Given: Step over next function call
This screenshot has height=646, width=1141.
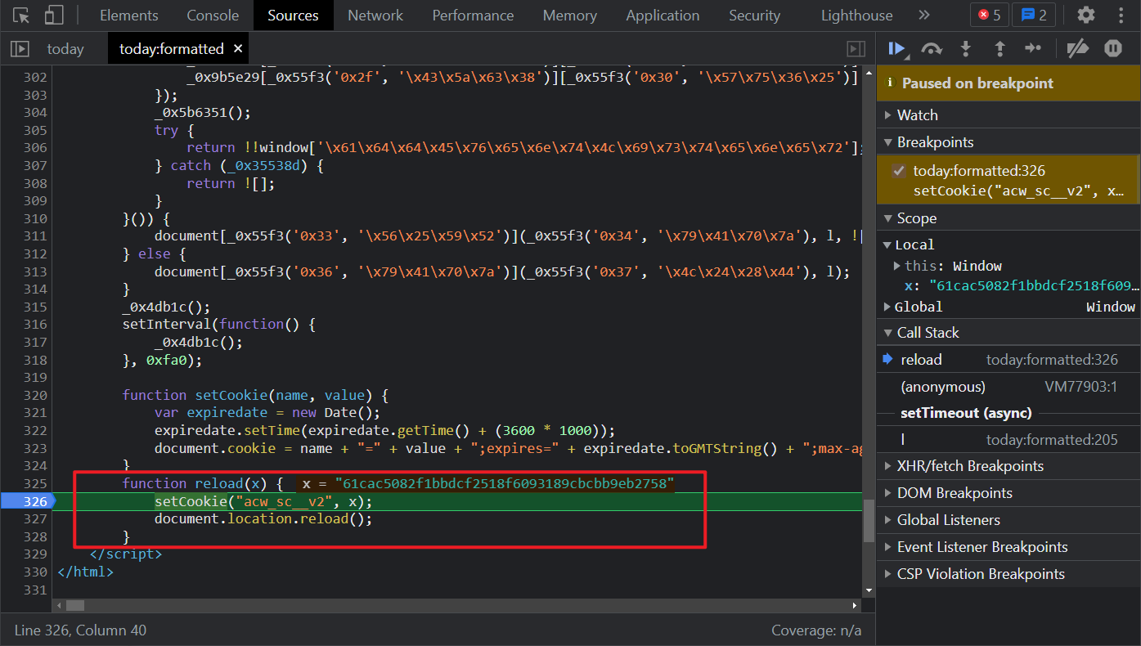Looking at the screenshot, I should click(x=931, y=49).
